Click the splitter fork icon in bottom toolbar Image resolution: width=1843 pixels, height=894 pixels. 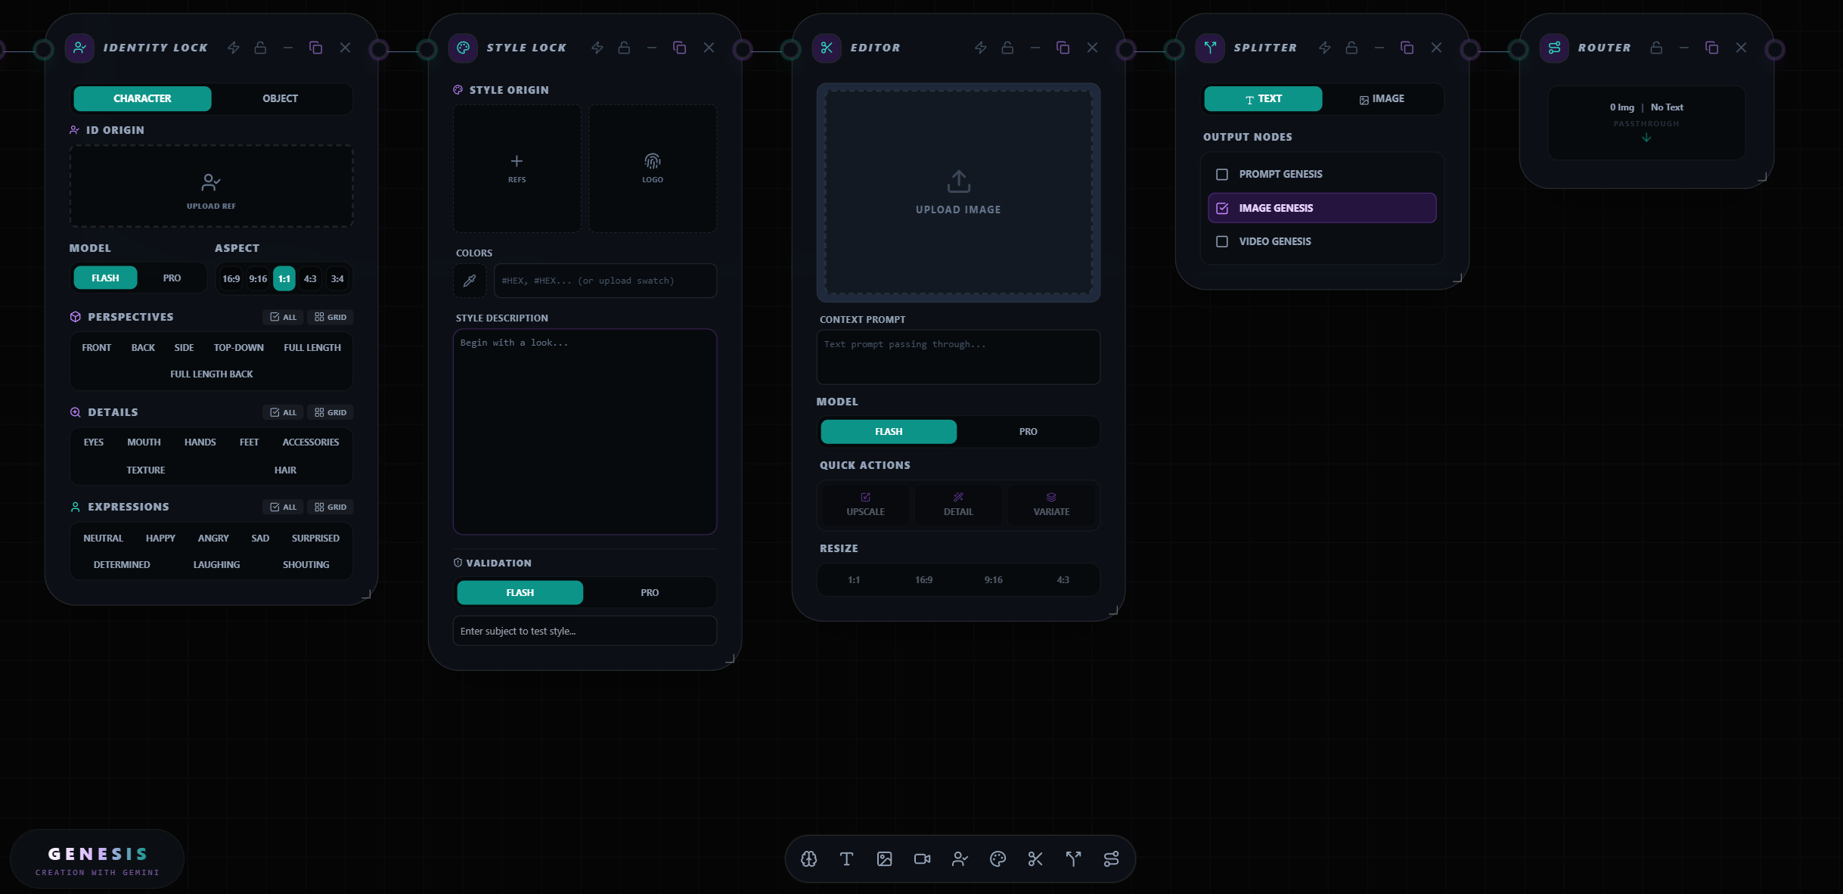click(1073, 858)
